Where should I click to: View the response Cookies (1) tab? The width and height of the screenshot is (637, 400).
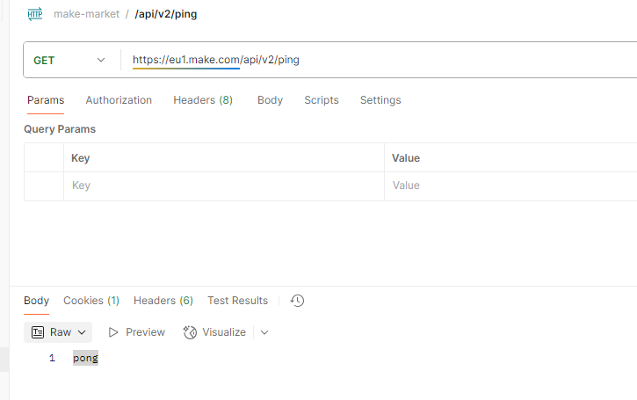coord(91,301)
